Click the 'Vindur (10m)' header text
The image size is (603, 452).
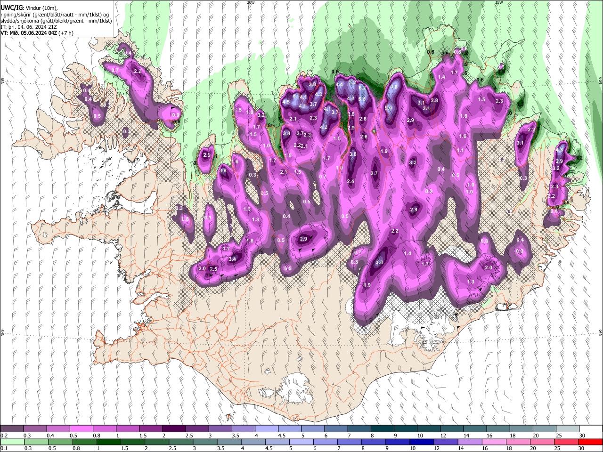point(41,8)
